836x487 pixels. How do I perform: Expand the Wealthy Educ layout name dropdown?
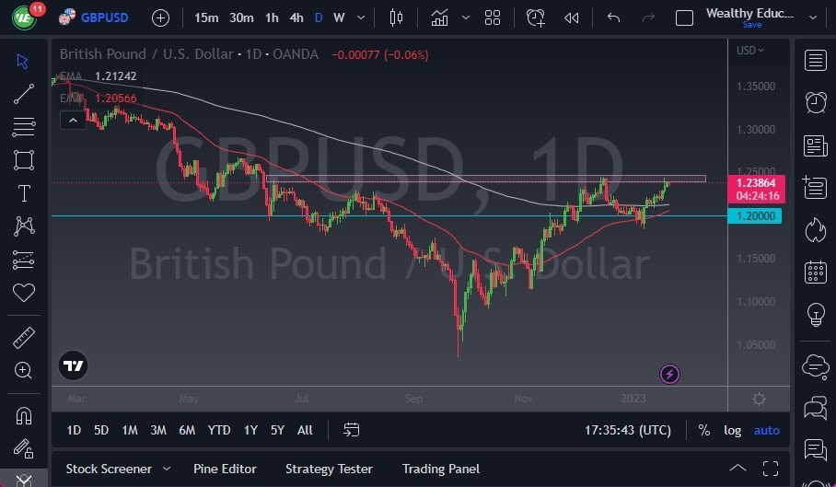coord(813,17)
